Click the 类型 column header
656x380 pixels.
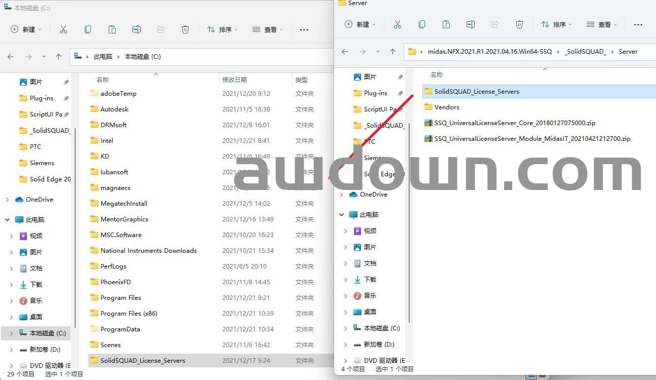(x=302, y=80)
